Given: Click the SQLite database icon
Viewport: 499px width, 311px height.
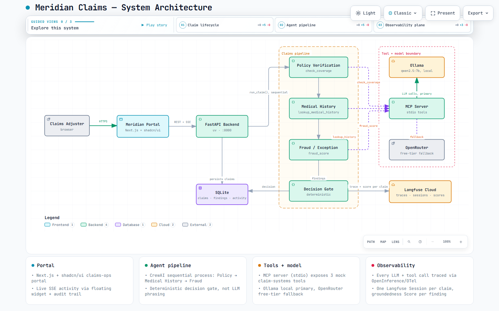Looking at the screenshot, I should point(200,188).
